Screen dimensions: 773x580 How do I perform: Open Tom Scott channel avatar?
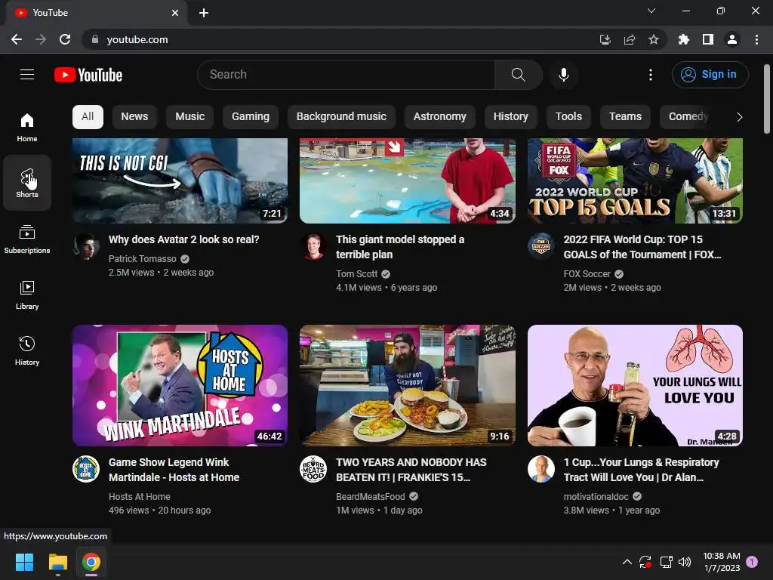pos(313,246)
